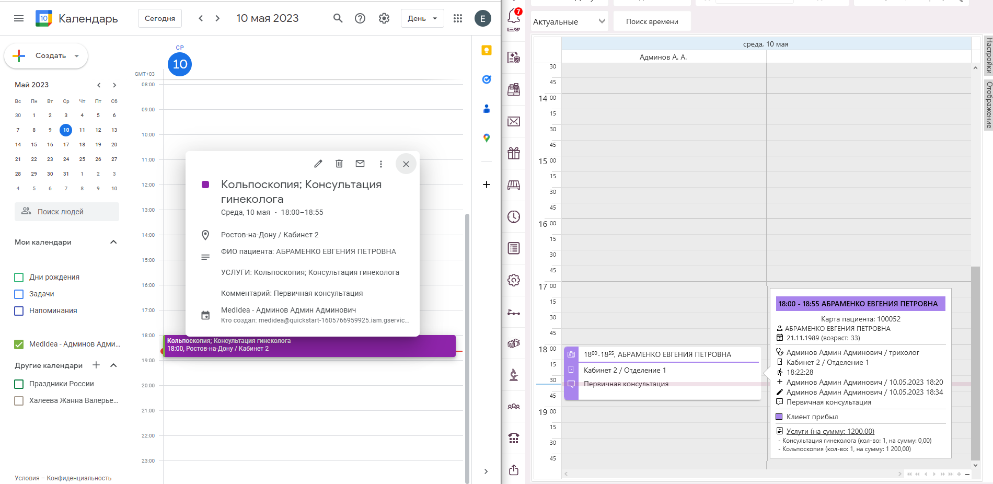Open the MedIdea gift box icon
993x484 pixels.
[514, 153]
